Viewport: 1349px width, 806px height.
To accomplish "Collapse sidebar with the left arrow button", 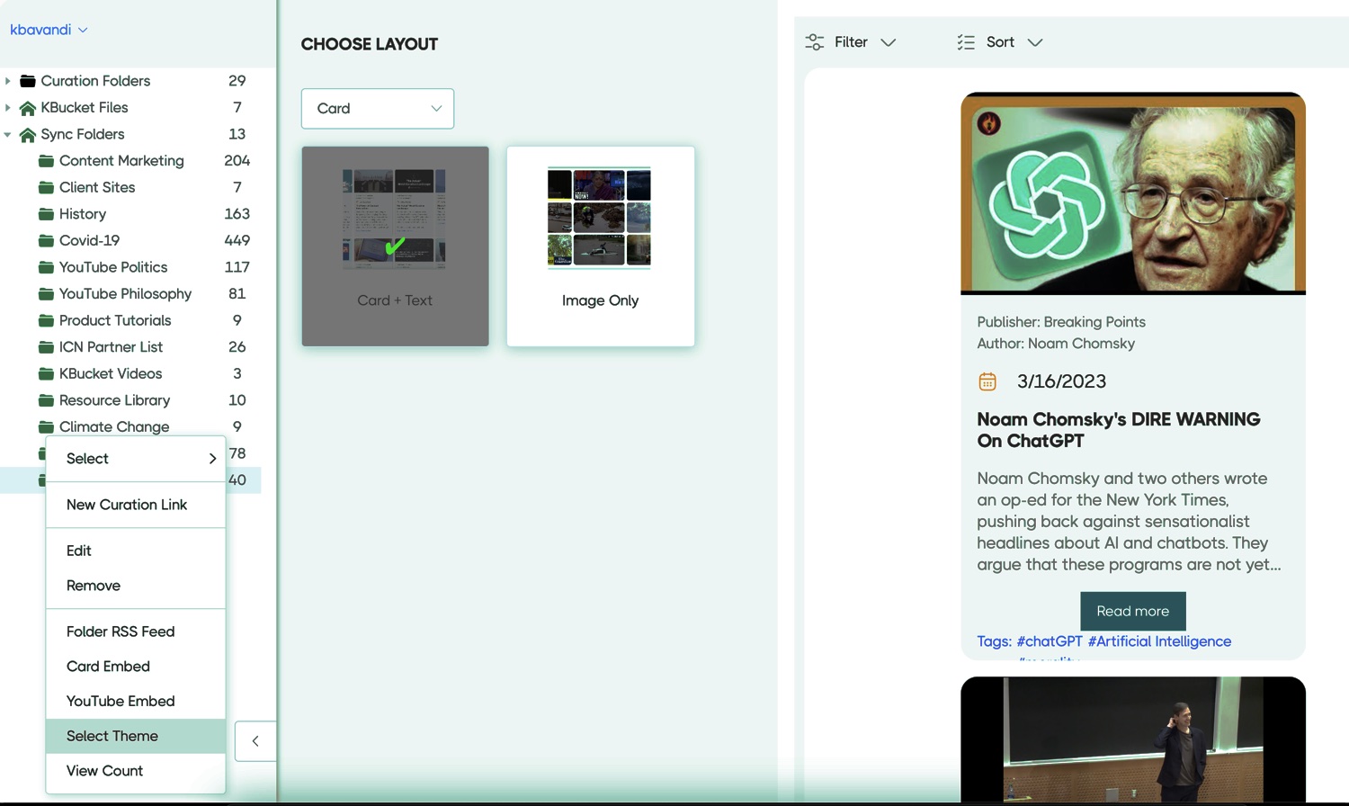I will click(x=255, y=741).
